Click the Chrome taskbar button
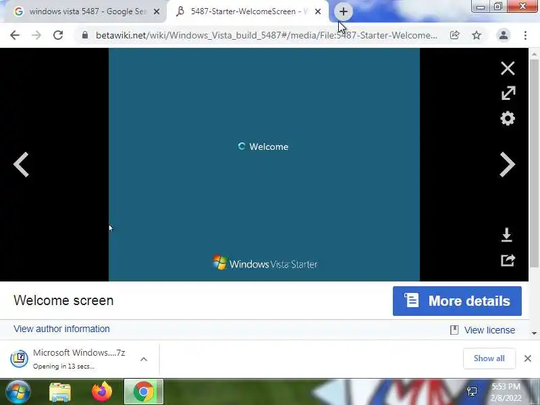This screenshot has width=540, height=405. (144, 392)
